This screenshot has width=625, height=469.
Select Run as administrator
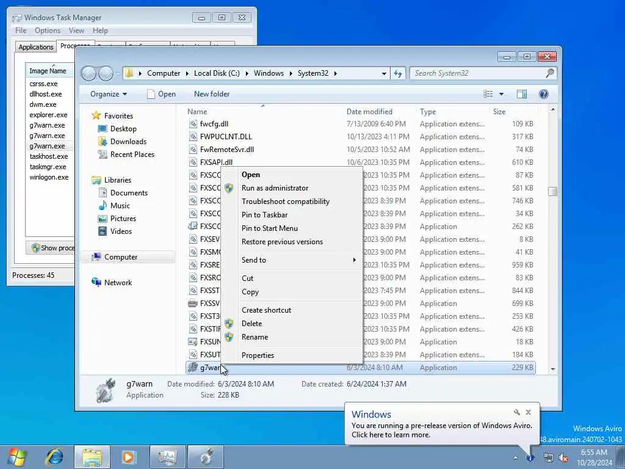(292, 188)
